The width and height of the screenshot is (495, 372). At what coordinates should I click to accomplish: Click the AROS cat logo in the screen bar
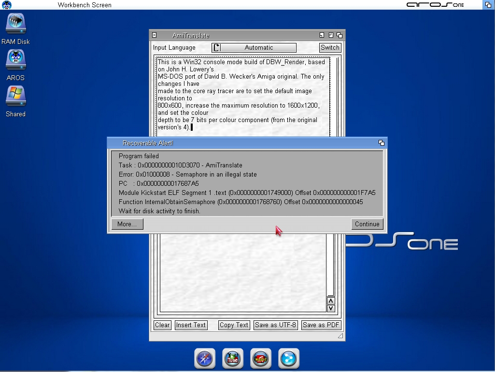pos(7,5)
